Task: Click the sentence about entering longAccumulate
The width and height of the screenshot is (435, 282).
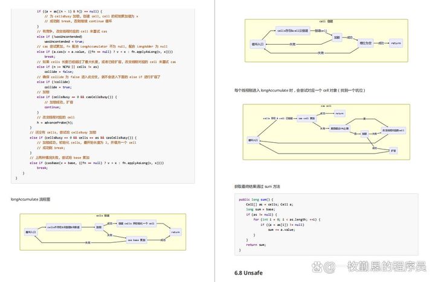Action: (300, 90)
